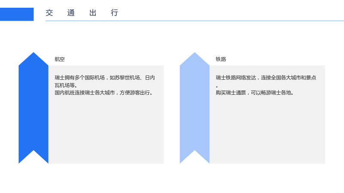Click the character 通 in the title
This screenshot has height=193, width=344.
pyautogui.click(x=71, y=13)
